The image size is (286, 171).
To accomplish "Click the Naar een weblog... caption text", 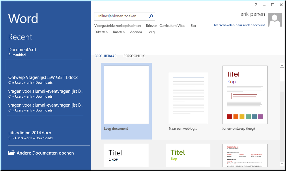I will (x=183, y=129).
